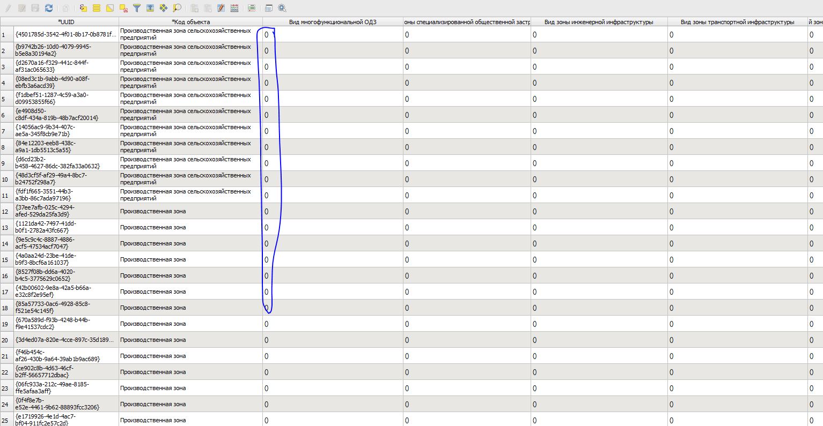Click the Вид многофункциональной ОДЗ column header
The width and height of the screenshot is (823, 426).
point(333,22)
